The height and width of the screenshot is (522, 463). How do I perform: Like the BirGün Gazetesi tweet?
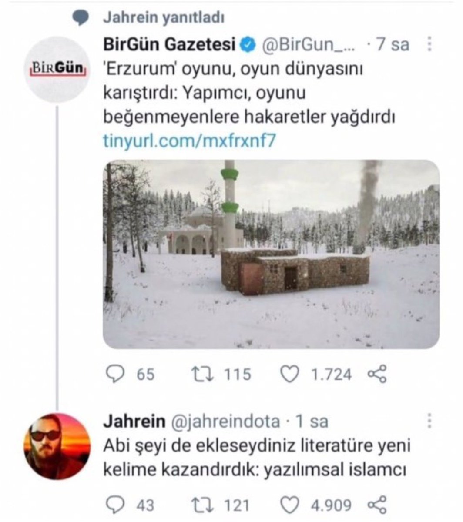tap(289, 374)
